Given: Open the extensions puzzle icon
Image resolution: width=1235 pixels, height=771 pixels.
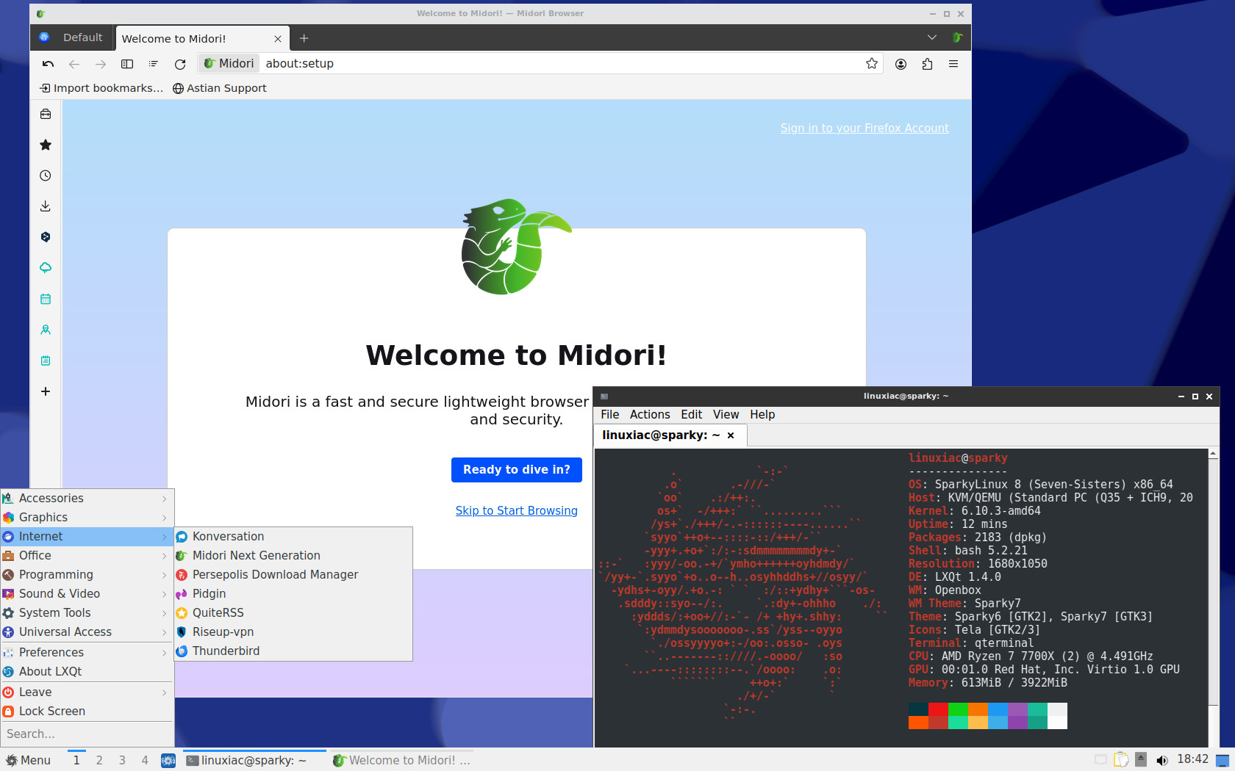Looking at the screenshot, I should (927, 64).
